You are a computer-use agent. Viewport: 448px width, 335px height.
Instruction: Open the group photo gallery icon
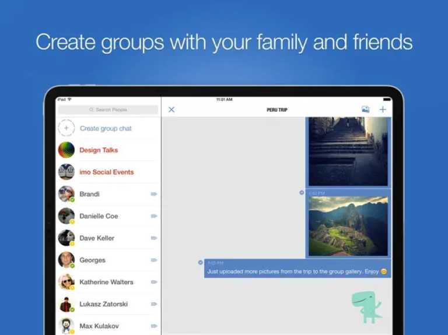click(365, 110)
